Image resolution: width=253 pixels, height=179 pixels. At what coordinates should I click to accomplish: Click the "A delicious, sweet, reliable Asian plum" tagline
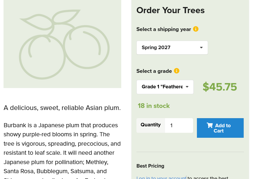click(x=62, y=108)
